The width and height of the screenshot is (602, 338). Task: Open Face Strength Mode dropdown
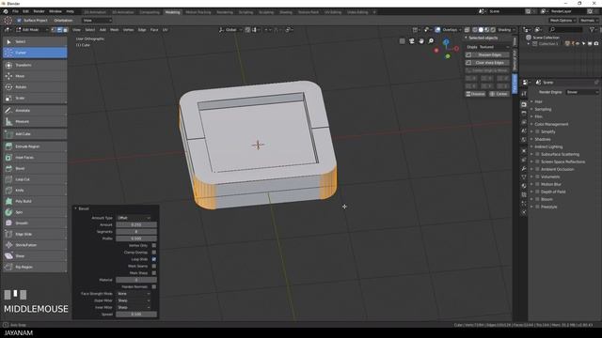coord(134,294)
